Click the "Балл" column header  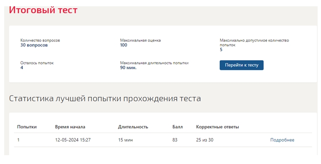177,127
